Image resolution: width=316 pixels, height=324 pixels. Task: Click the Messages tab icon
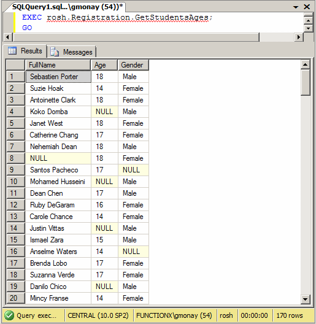55,52
